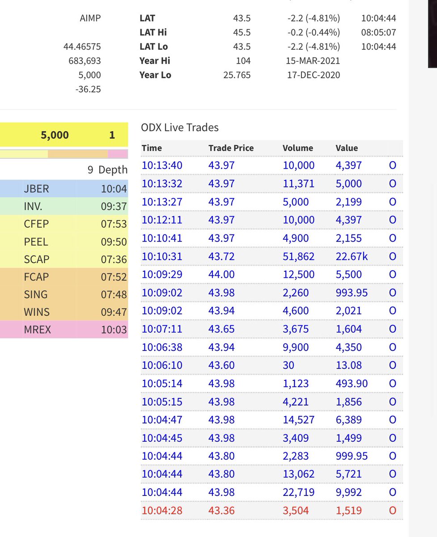Click the red 3,504 volume cell
This screenshot has height=537, width=437.
(x=296, y=511)
